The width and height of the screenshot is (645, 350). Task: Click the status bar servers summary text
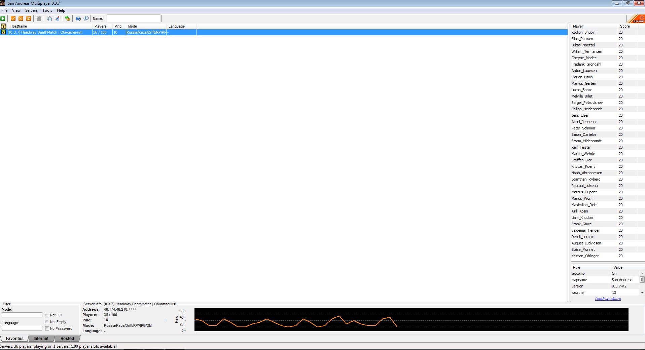point(59,346)
